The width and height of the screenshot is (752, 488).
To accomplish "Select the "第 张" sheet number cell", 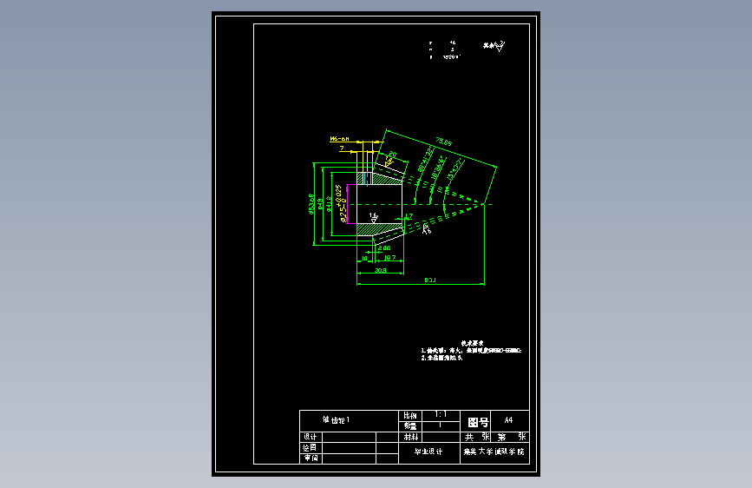I will (511, 437).
